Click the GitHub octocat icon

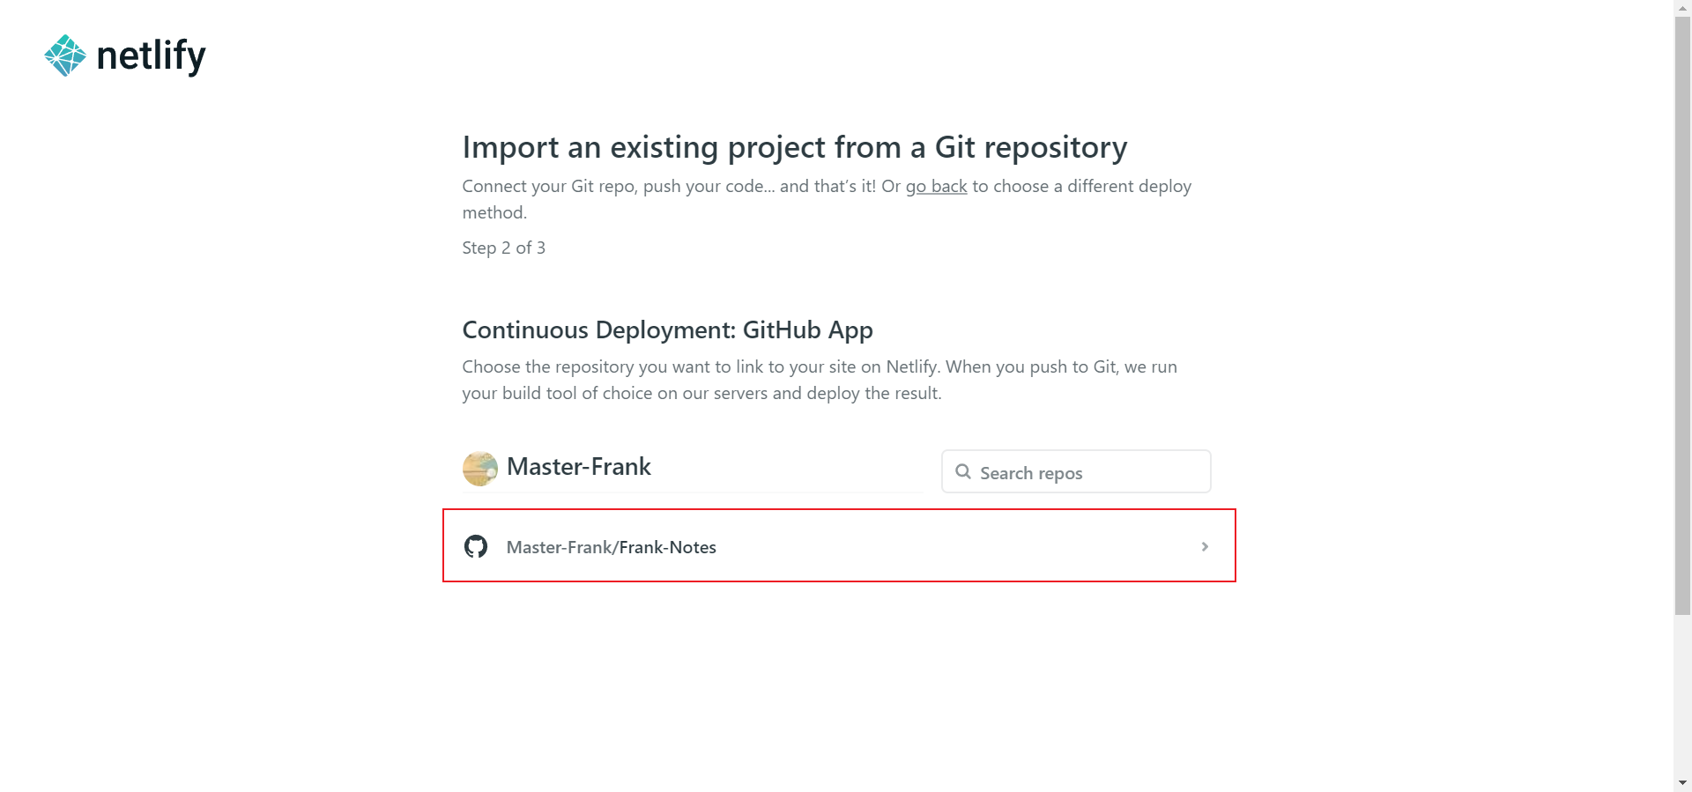click(476, 546)
